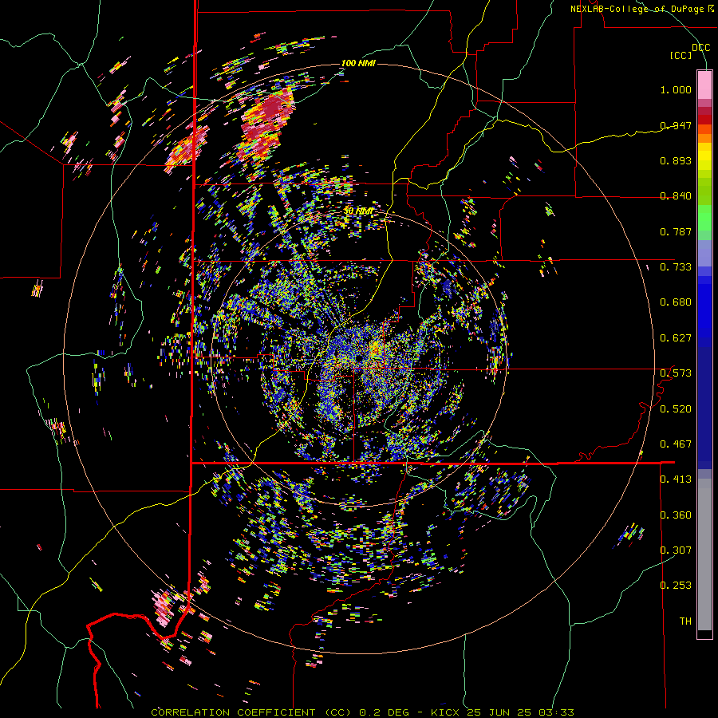Select the 0.680 scale value
The height and width of the screenshot is (718, 718).
pos(676,302)
